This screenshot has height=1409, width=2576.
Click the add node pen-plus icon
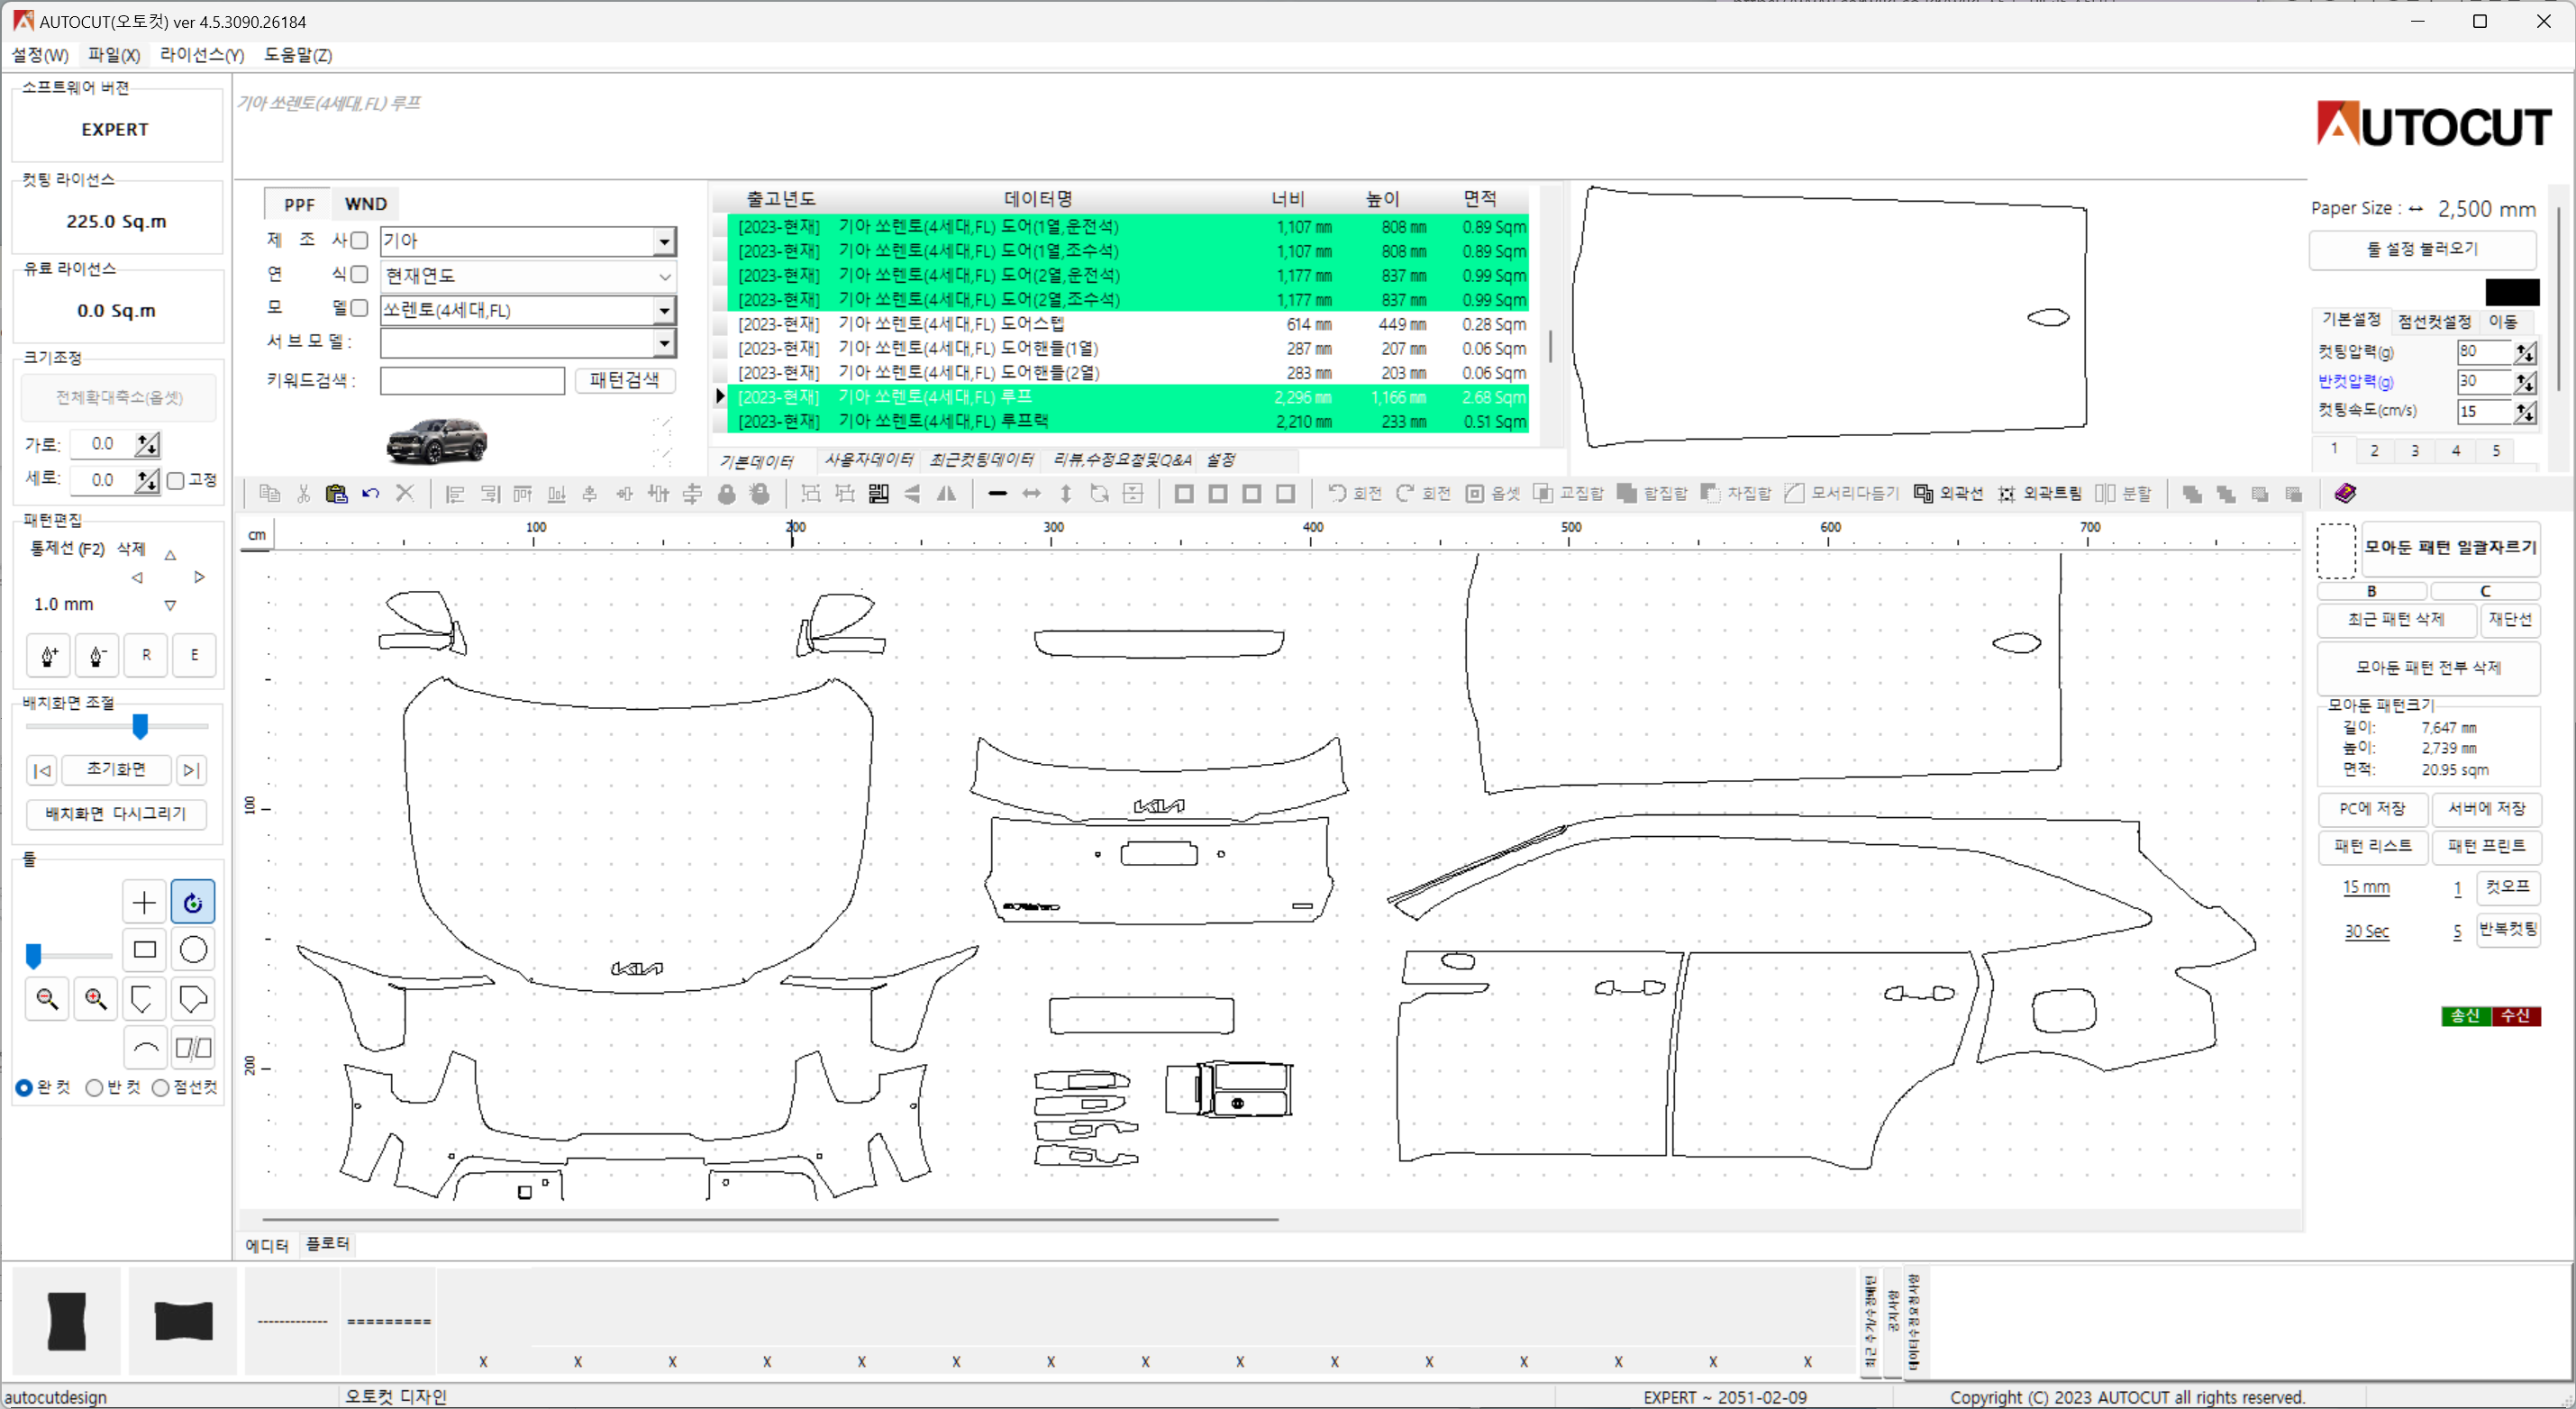(x=48, y=655)
